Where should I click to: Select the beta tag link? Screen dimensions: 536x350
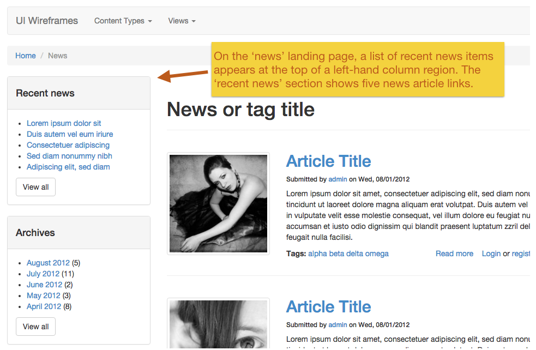[x=337, y=254]
